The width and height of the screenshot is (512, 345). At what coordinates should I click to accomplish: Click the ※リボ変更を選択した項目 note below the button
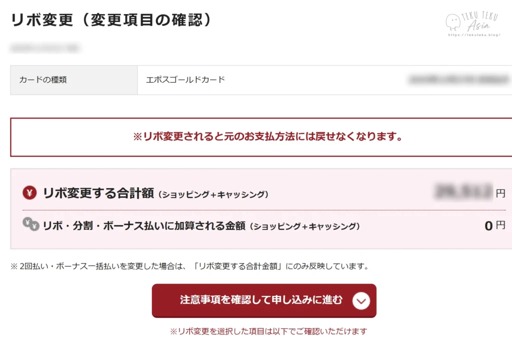(x=268, y=331)
